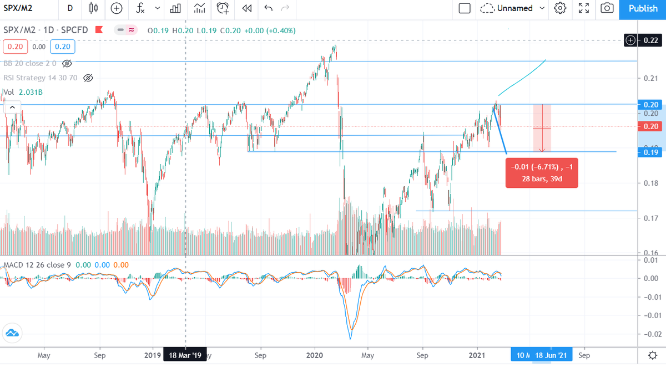Enter fullscreen mode
This screenshot has height=368, width=666.
coord(583,8)
